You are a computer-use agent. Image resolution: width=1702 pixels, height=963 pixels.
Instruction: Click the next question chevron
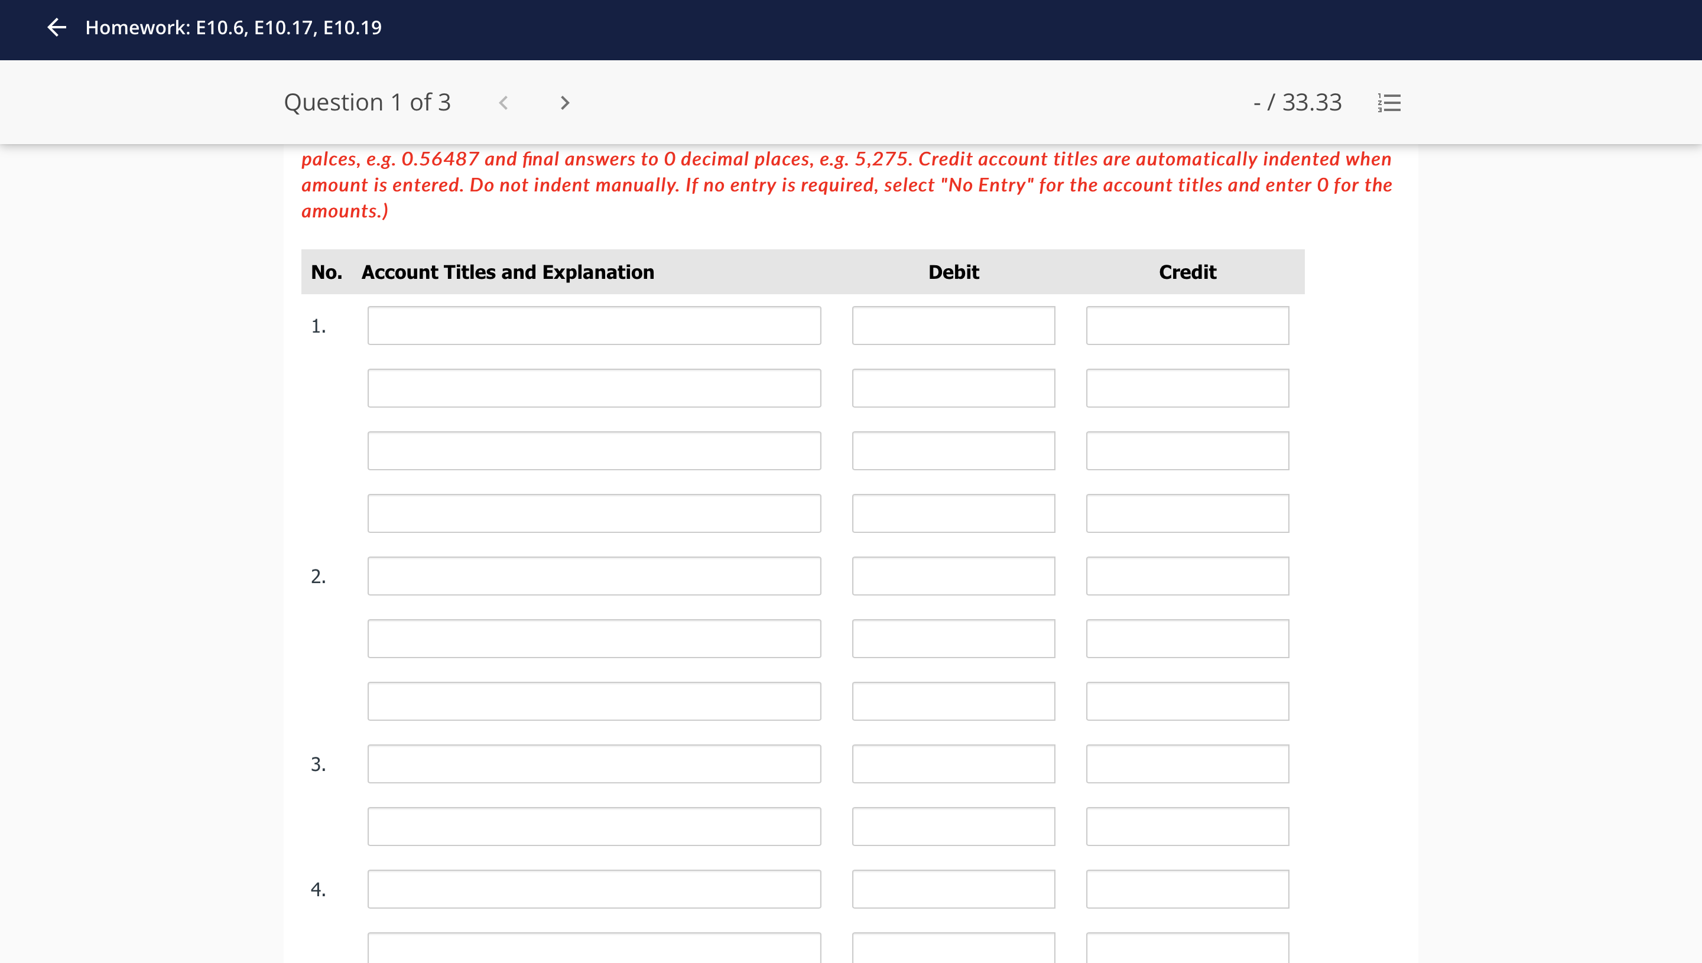point(564,102)
